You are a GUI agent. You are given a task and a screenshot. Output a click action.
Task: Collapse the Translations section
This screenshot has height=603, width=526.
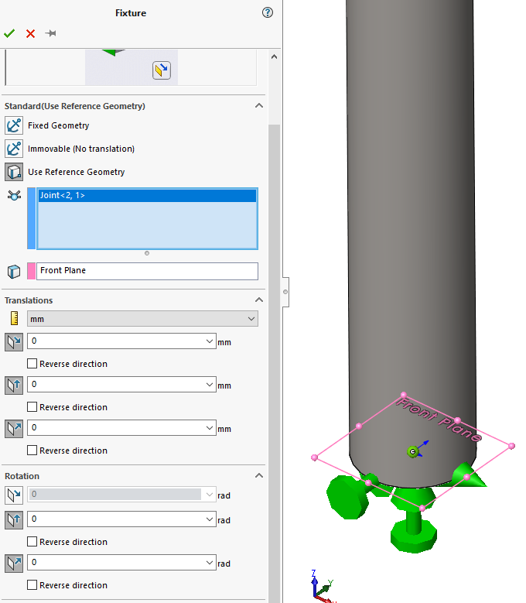point(259,300)
